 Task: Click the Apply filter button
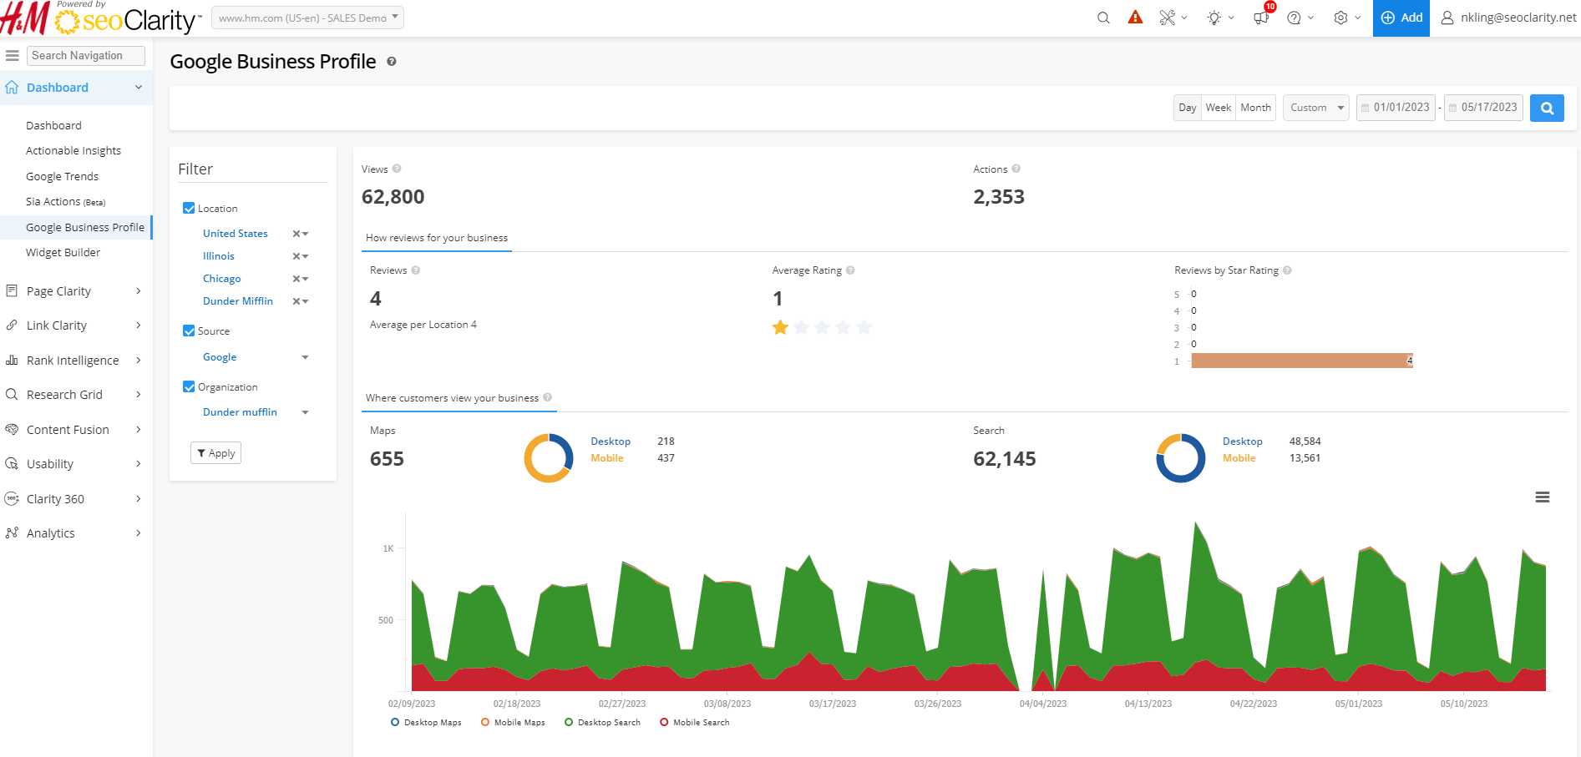pos(215,453)
